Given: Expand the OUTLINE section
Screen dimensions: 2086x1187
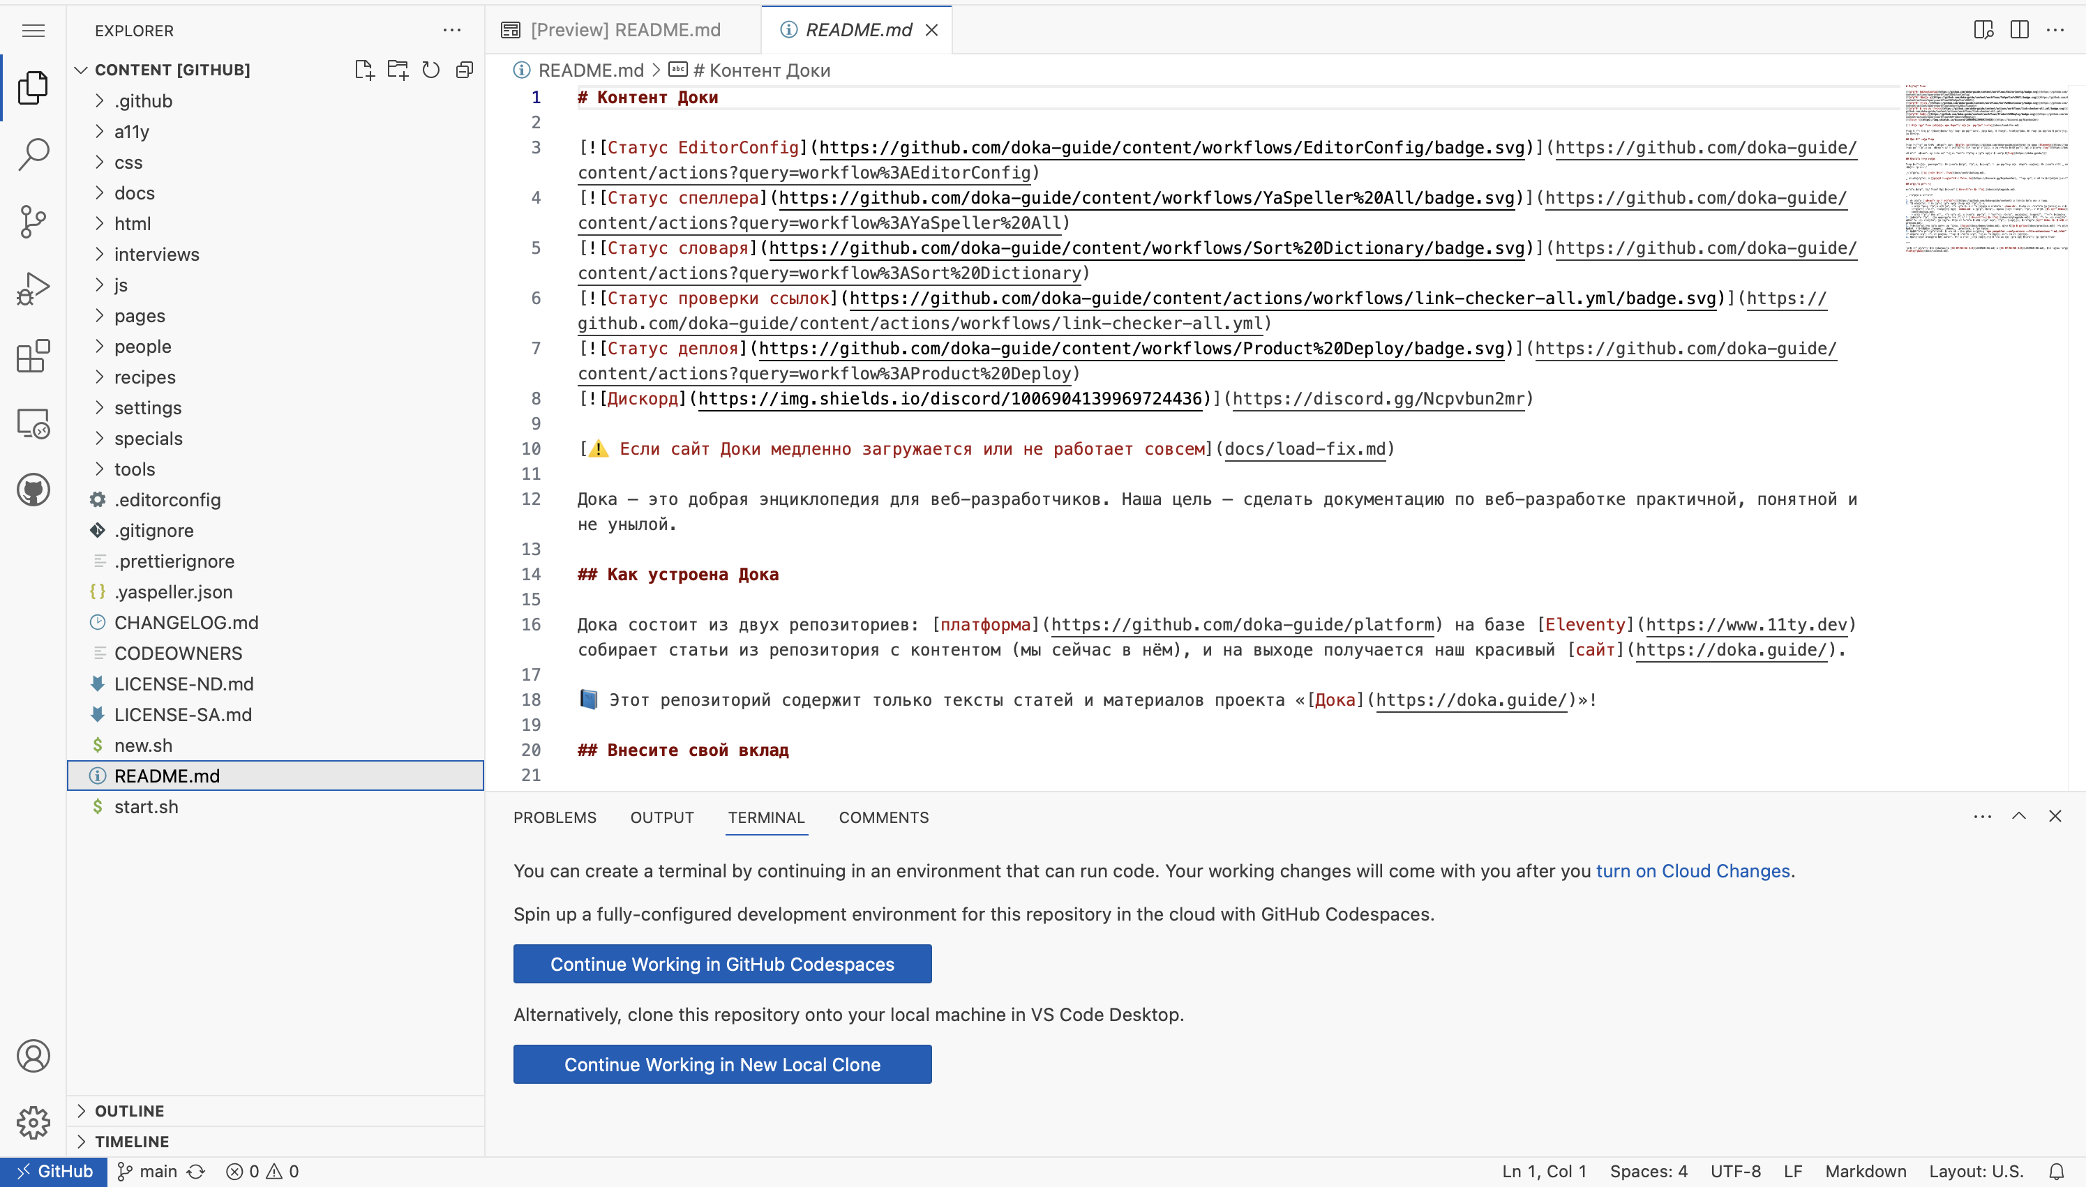Looking at the screenshot, I should [276, 1111].
